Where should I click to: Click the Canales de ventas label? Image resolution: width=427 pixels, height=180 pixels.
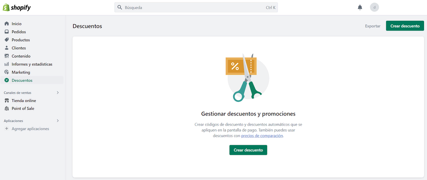tap(18, 93)
